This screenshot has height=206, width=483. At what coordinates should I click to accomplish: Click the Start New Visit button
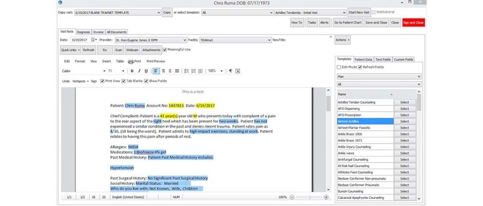point(358,13)
